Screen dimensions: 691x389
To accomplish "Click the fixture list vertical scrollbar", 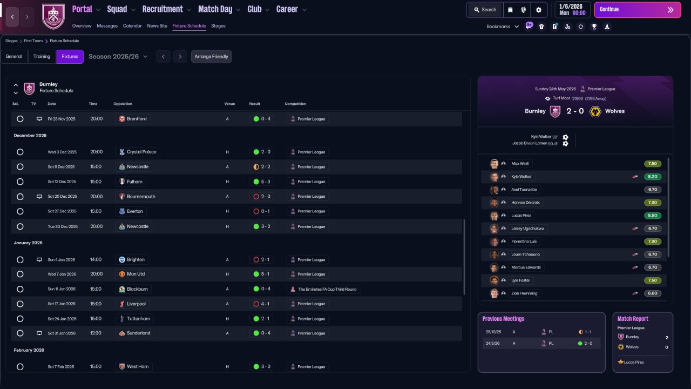I will tap(464, 257).
